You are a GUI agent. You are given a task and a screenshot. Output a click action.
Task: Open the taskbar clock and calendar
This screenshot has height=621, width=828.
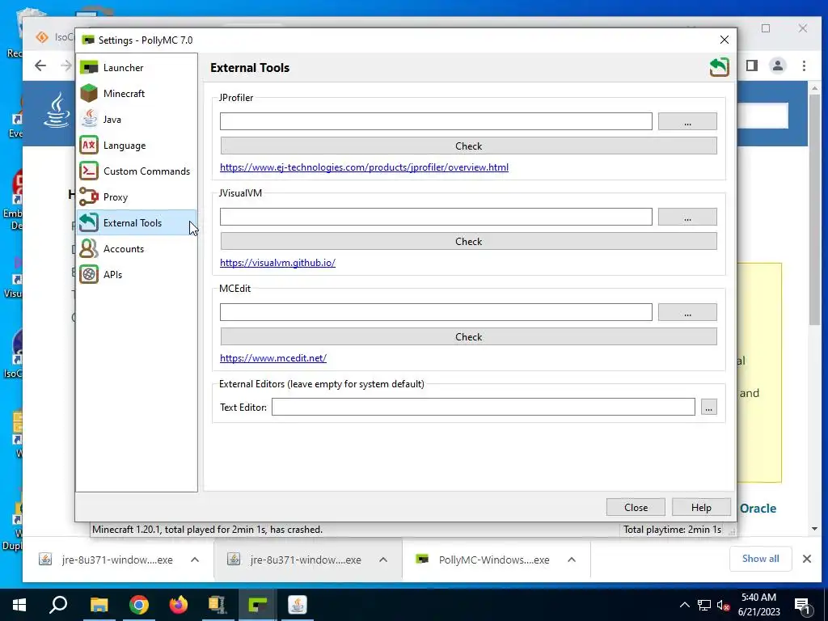coord(758,605)
